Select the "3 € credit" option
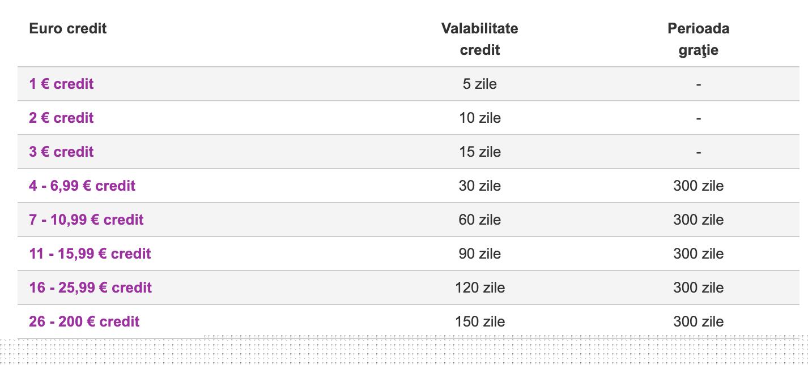The image size is (808, 365). coord(61,152)
